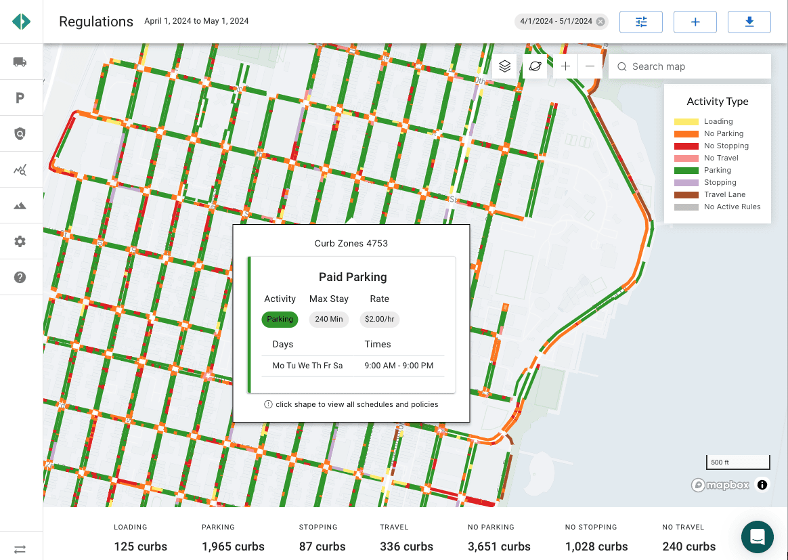Open settings gear in sidebar

coord(20,241)
